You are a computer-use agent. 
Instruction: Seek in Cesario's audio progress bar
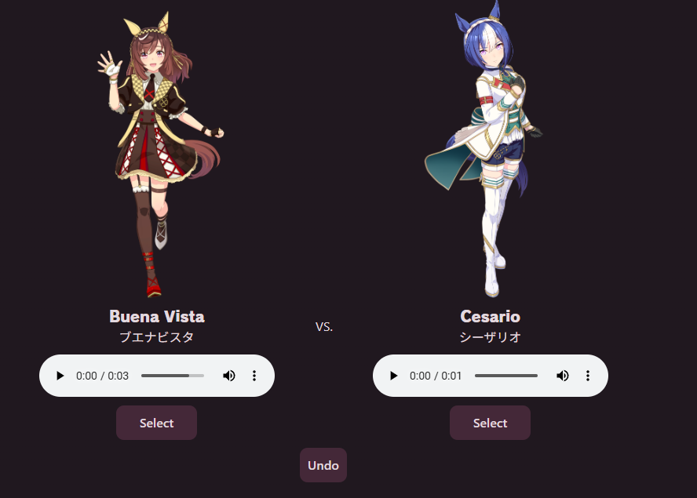pyautogui.click(x=505, y=376)
